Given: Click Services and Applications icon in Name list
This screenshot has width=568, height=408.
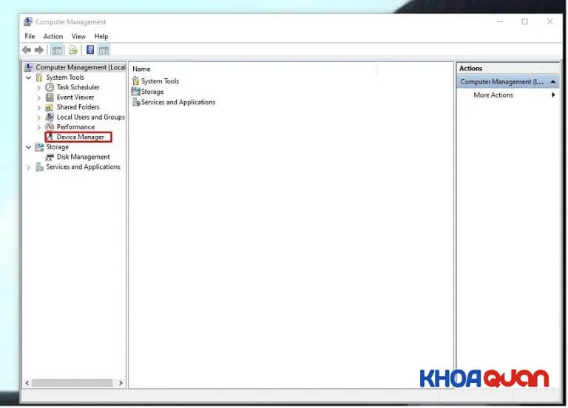Looking at the screenshot, I should coord(136,102).
